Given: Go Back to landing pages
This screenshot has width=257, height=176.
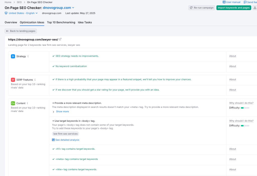Looking at the screenshot, I should tap(21, 31).
